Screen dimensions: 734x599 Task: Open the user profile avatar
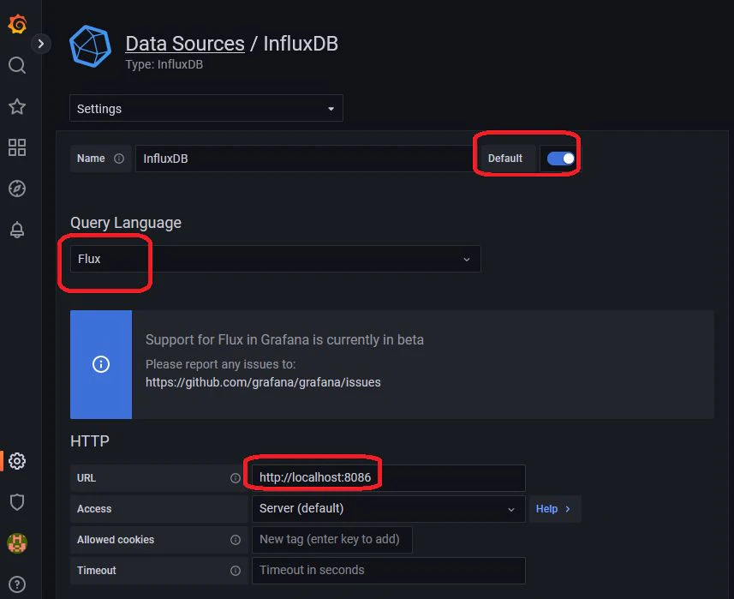[x=17, y=543]
